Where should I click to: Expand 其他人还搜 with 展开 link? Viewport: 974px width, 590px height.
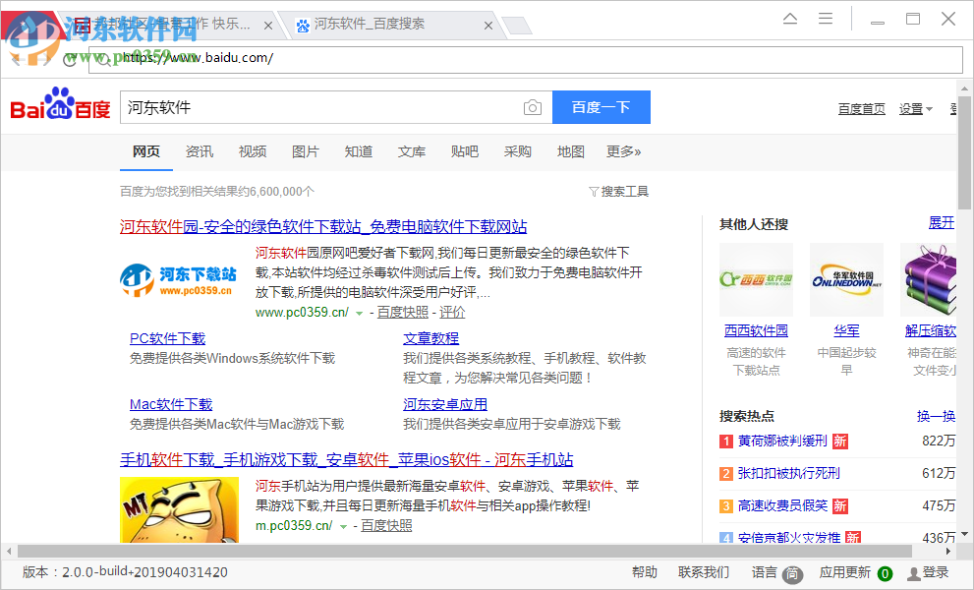click(942, 222)
